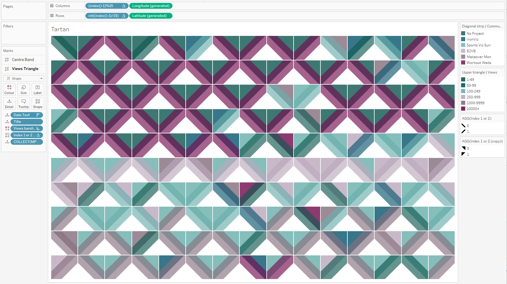Click the Columns shelf icon

coord(52,6)
